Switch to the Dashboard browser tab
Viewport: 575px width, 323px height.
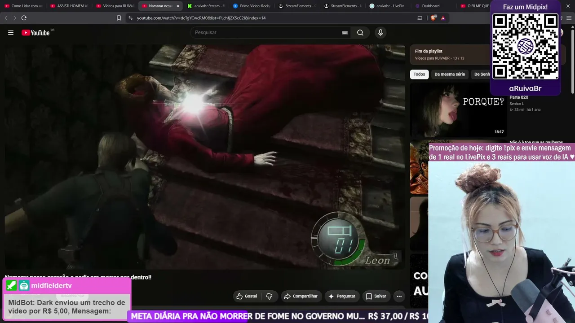(x=434, y=6)
